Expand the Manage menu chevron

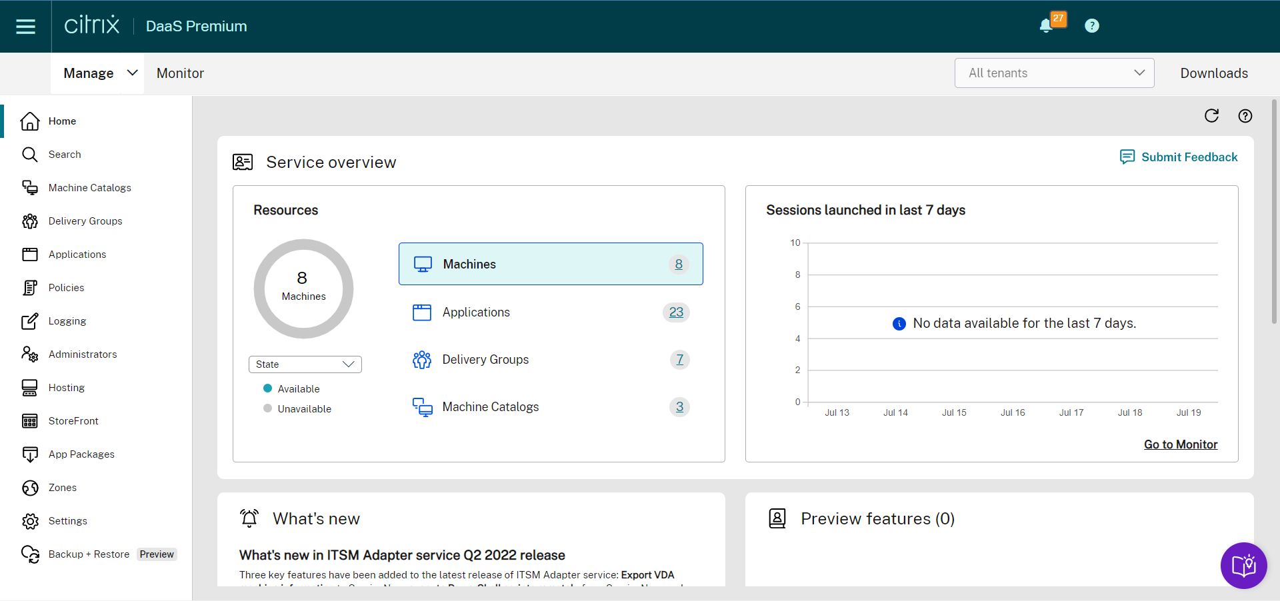coord(132,73)
